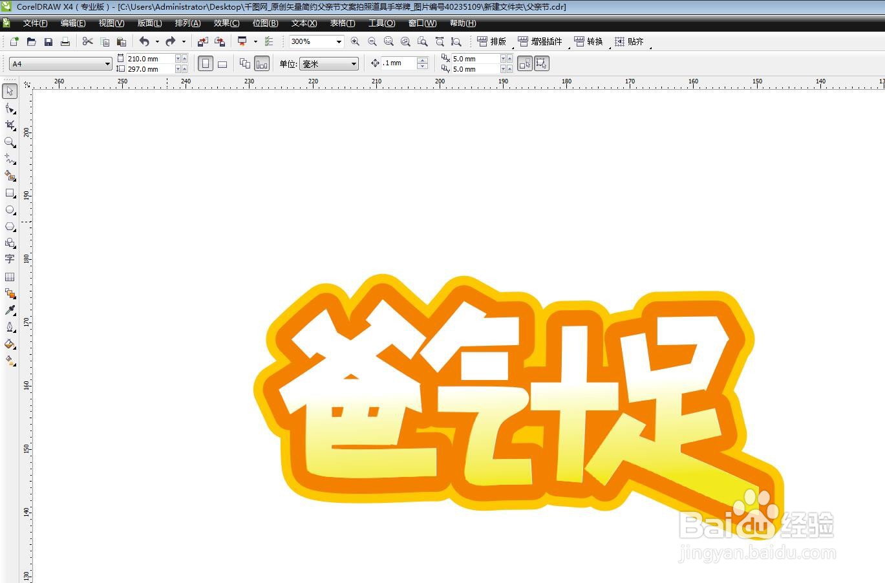Increase nudge distance with the stepper arrow
885x583 pixels.
tap(423, 60)
